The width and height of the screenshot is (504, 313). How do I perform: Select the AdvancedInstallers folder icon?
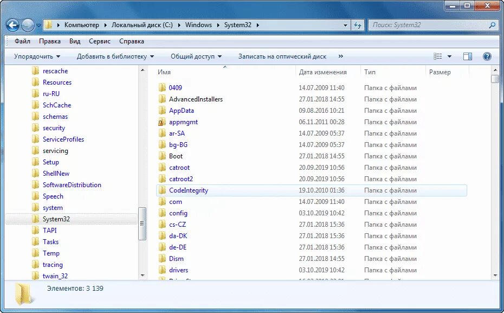(x=163, y=99)
